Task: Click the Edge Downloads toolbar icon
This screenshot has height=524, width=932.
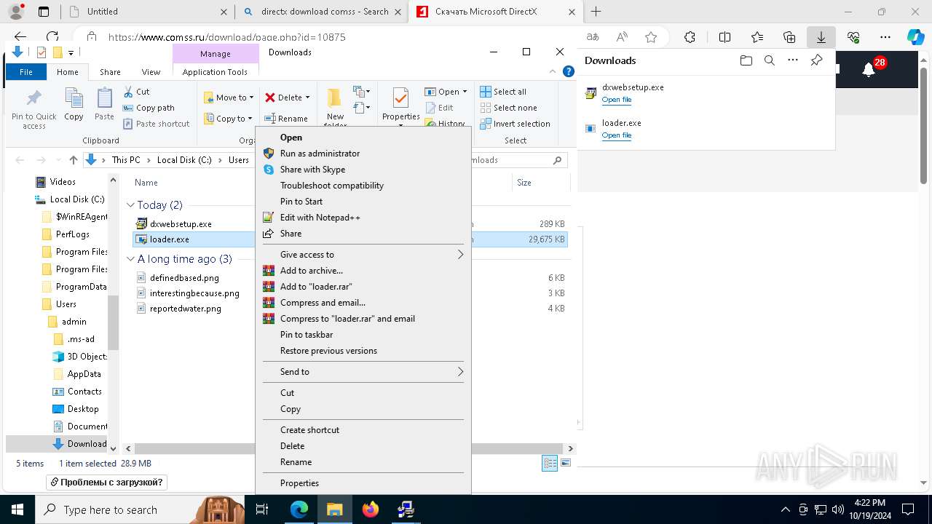Action: [821, 37]
